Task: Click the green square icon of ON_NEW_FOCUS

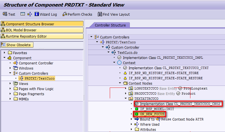Action: 137,114
